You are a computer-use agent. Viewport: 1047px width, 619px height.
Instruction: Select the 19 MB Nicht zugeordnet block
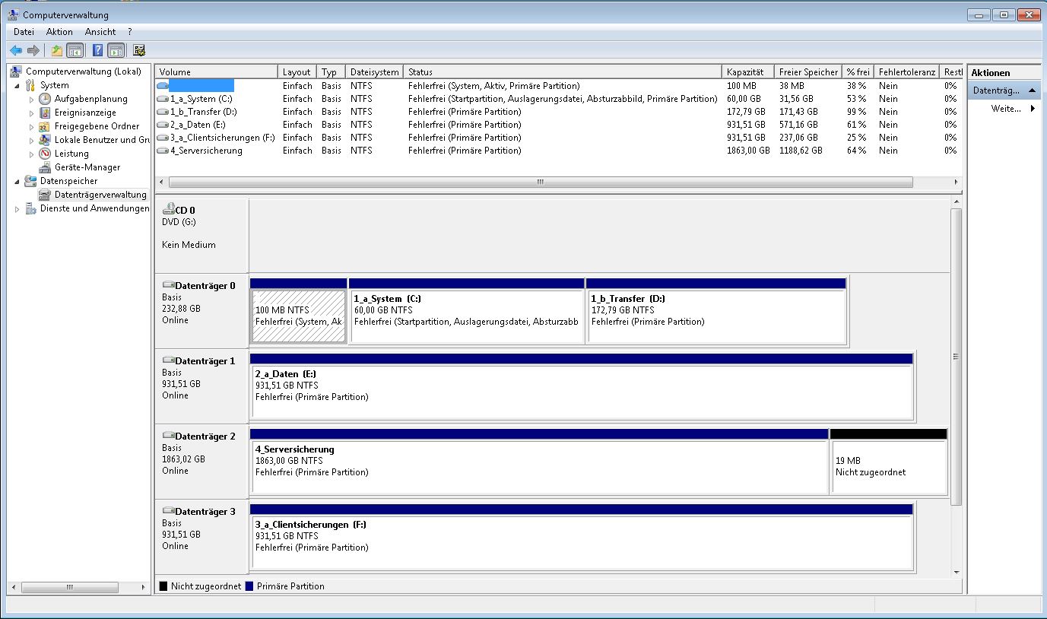(889, 462)
